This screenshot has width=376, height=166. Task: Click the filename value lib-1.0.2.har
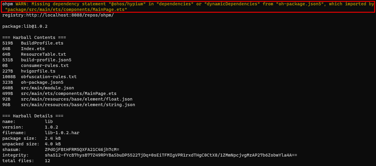[x=62, y=132]
